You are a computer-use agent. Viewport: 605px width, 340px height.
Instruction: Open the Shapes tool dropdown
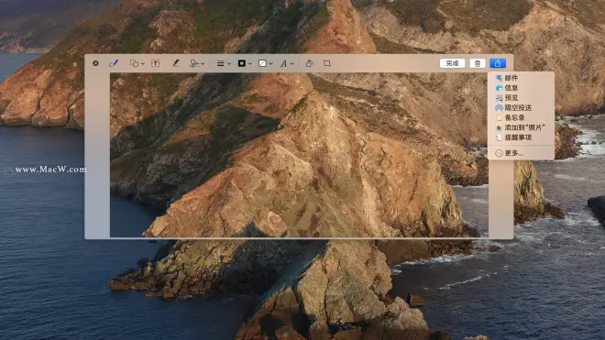pos(137,63)
